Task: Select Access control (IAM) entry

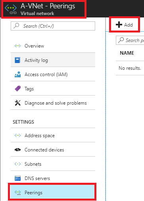Action: 53,74
